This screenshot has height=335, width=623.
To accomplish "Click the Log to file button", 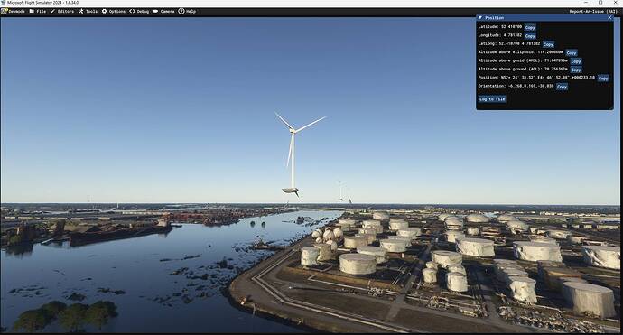I will pos(492,99).
